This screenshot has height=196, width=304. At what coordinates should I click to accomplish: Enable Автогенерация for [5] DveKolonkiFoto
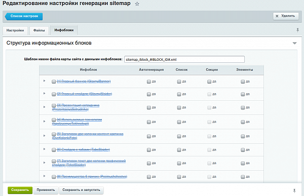[149, 136]
